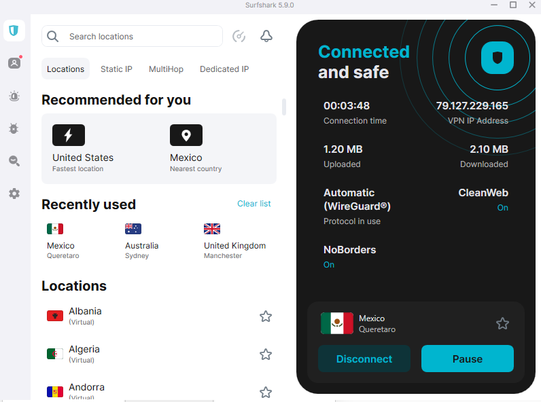Viewport: 541px width, 402px height.
Task: Favorite Andorra with its star
Action: click(266, 392)
